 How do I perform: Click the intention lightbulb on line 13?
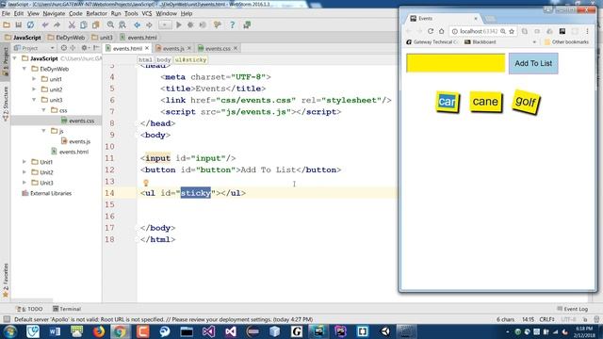[x=146, y=183]
